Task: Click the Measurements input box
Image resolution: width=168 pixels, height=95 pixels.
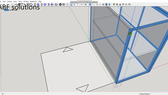Action: coord(159,94)
